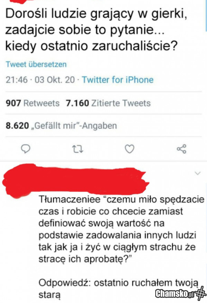
Task: Click the Tweet übersetzen link
Action: point(36,64)
